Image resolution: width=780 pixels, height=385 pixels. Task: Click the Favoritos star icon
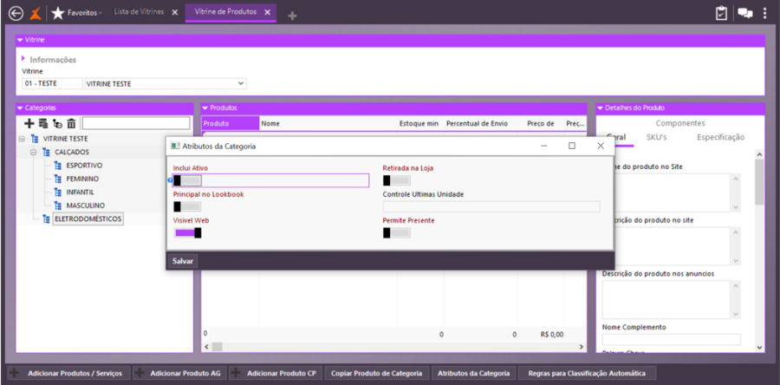[x=58, y=13]
